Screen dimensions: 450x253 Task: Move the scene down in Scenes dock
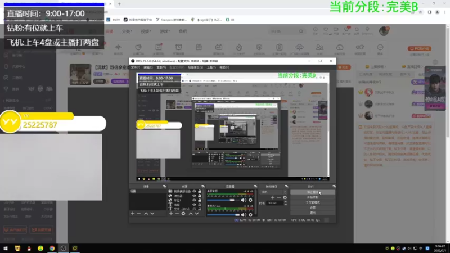point(152,214)
